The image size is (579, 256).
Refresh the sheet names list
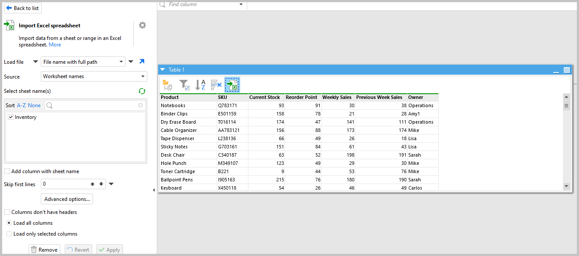(x=142, y=91)
